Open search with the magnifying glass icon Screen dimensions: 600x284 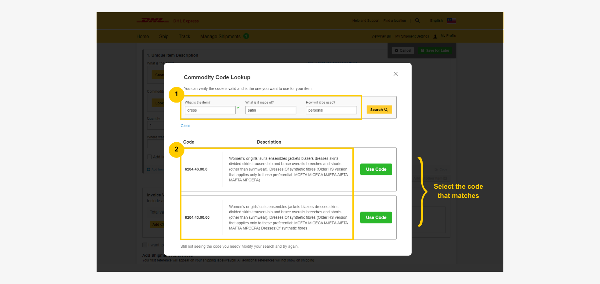(x=417, y=21)
